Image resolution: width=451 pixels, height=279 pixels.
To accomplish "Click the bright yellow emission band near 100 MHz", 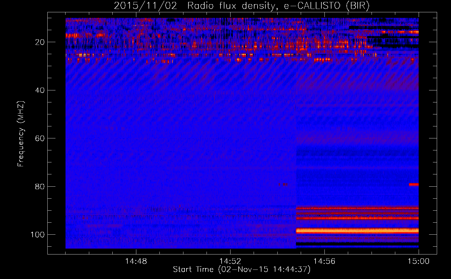I will (x=357, y=231).
